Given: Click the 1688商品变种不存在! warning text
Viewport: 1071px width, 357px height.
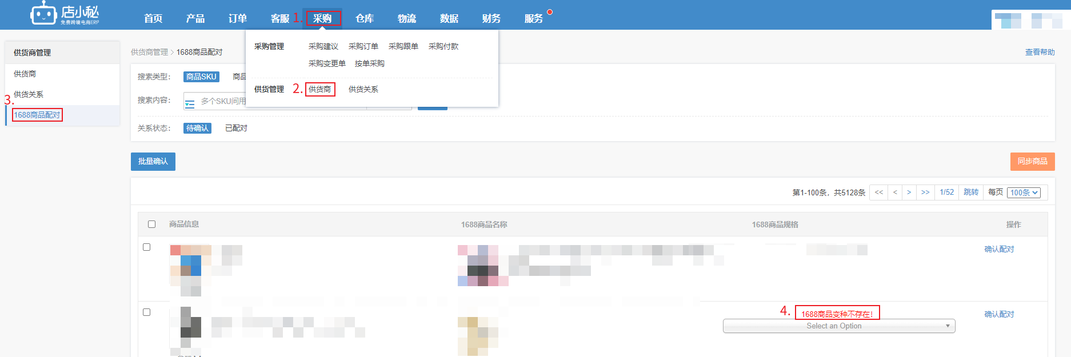Looking at the screenshot, I should tap(837, 314).
